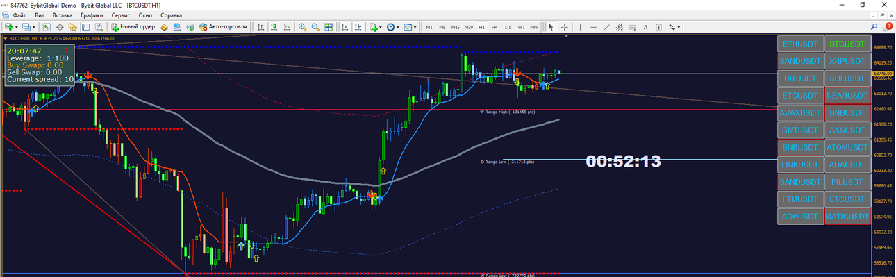This screenshot has height=277, width=896.
Task: Open the Navigator panel star-folder icon
Action: coord(72,27)
